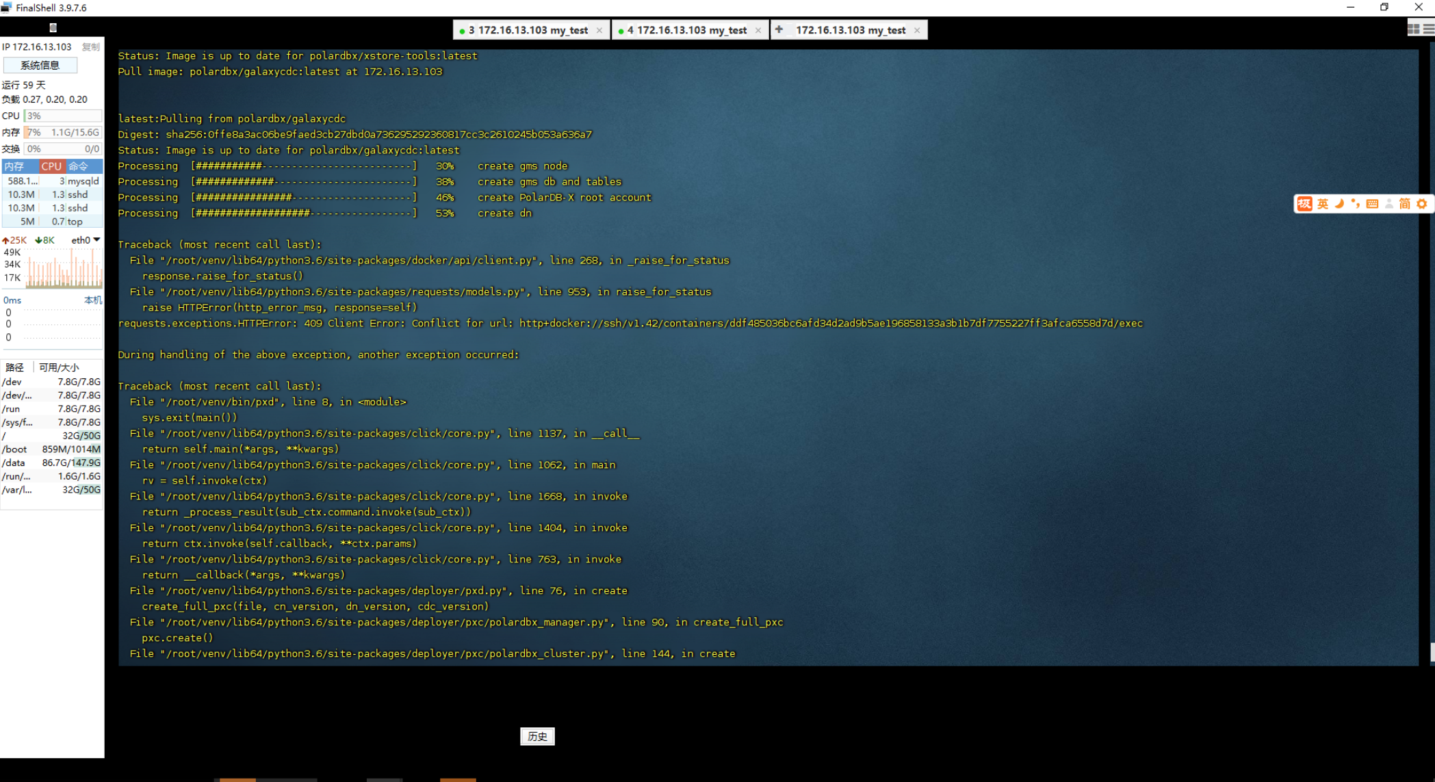Switch to the unnumbered 172.16.13.103 my_test tab
This screenshot has height=782, width=1435.
pyautogui.click(x=851, y=30)
